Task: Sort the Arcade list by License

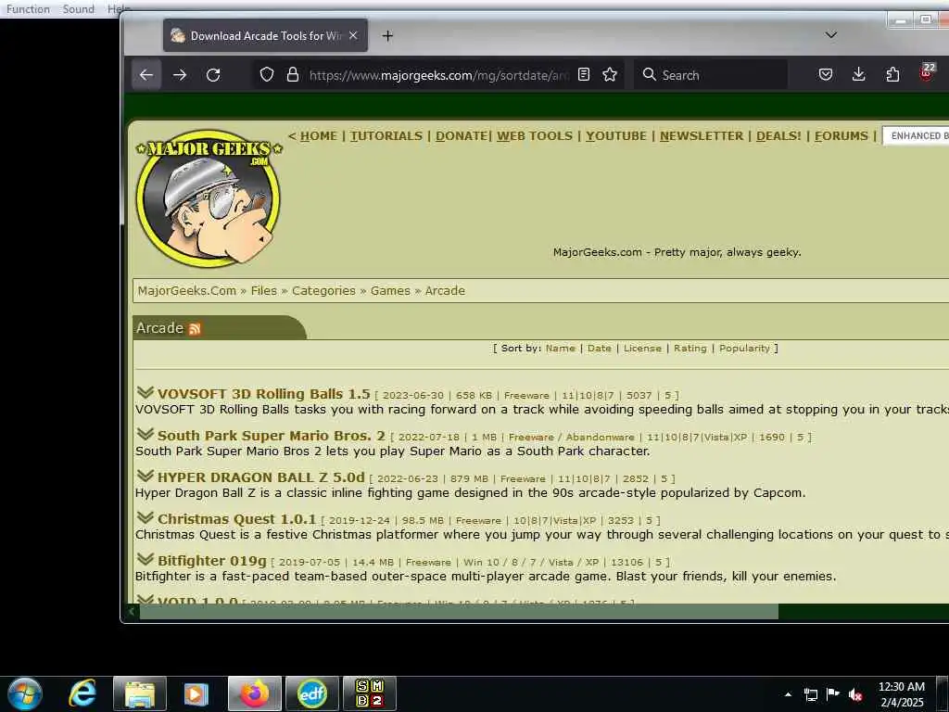Action: 643,349
